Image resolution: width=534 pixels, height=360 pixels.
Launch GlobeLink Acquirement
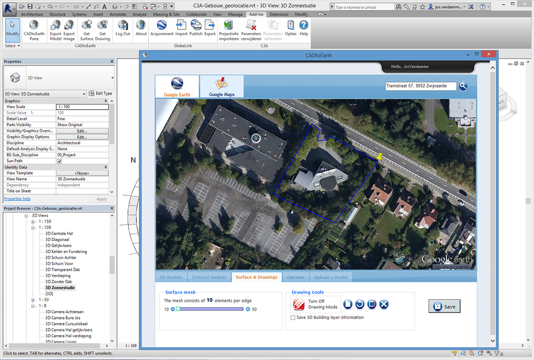click(162, 28)
